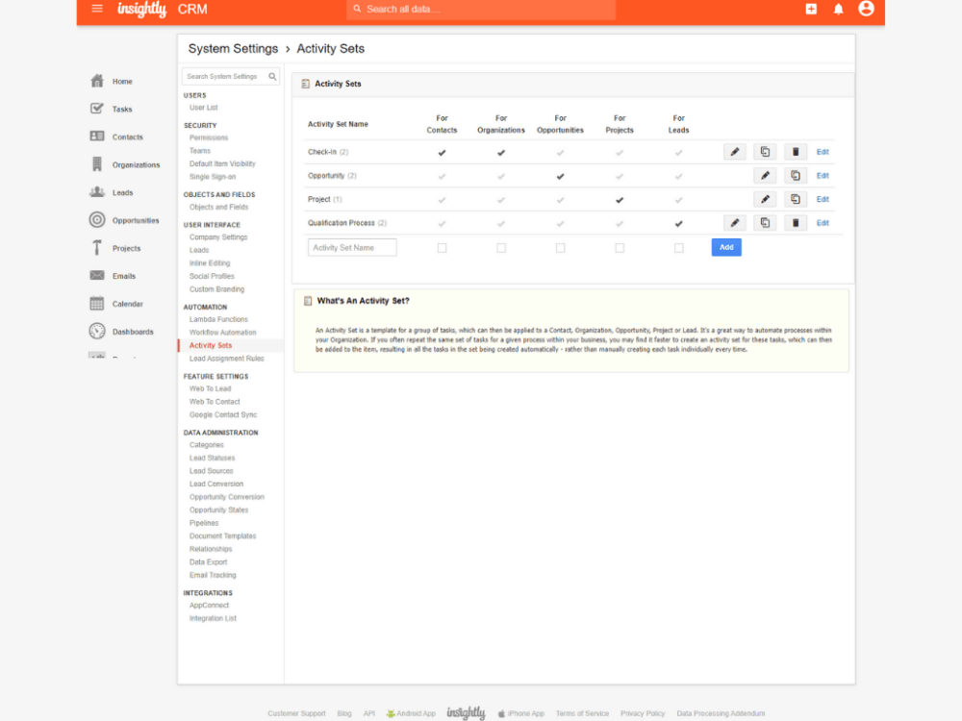
Task: Open the user profile avatar icon
Action: click(866, 8)
